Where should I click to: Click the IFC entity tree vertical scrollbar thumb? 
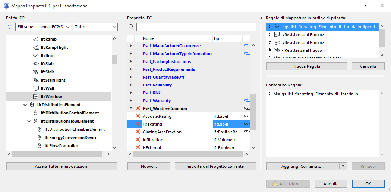tap(114, 60)
